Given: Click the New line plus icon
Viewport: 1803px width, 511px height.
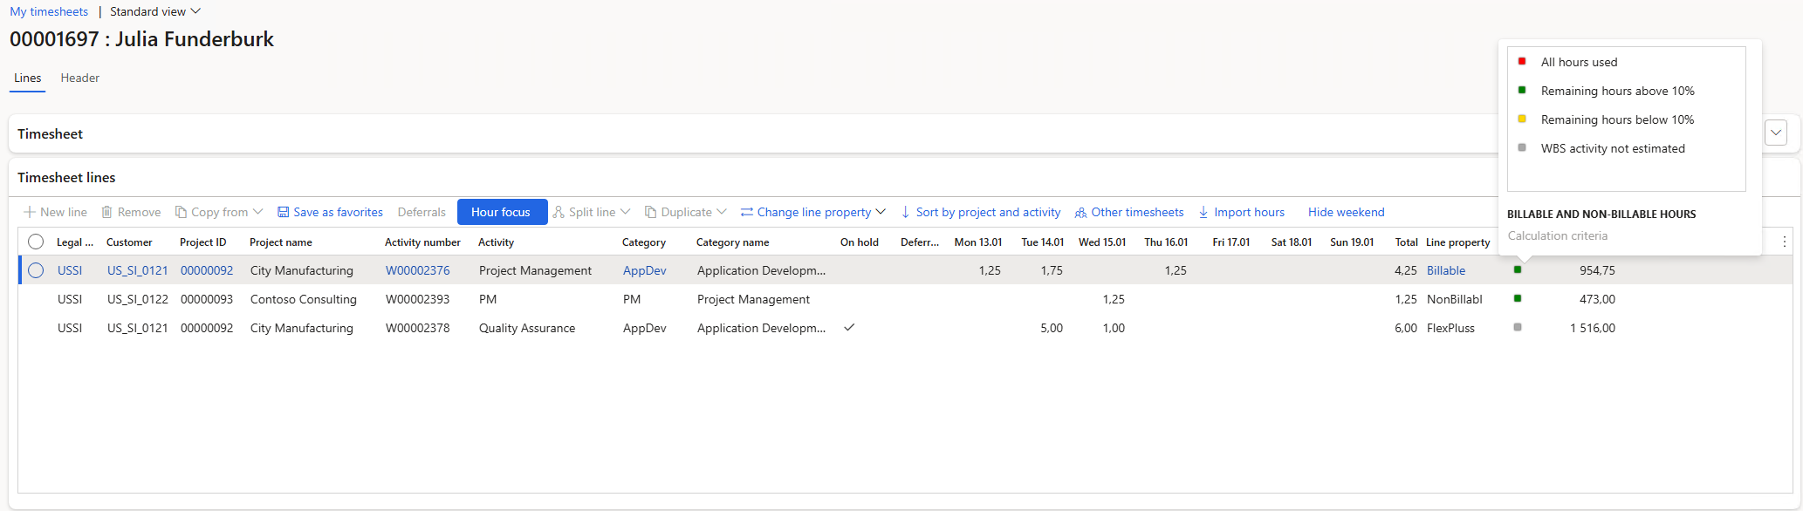Looking at the screenshot, I should pyautogui.click(x=30, y=212).
